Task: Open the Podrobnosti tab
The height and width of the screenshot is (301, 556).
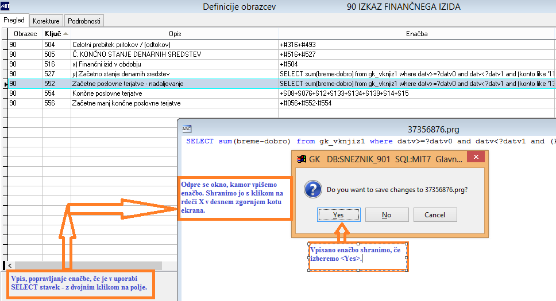Action: (84, 21)
